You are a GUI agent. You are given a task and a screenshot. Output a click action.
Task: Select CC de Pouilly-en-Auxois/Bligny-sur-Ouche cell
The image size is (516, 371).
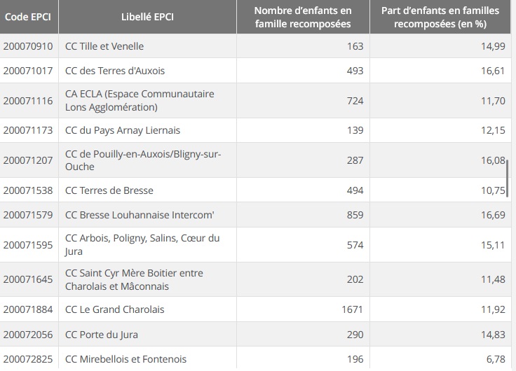143,160
